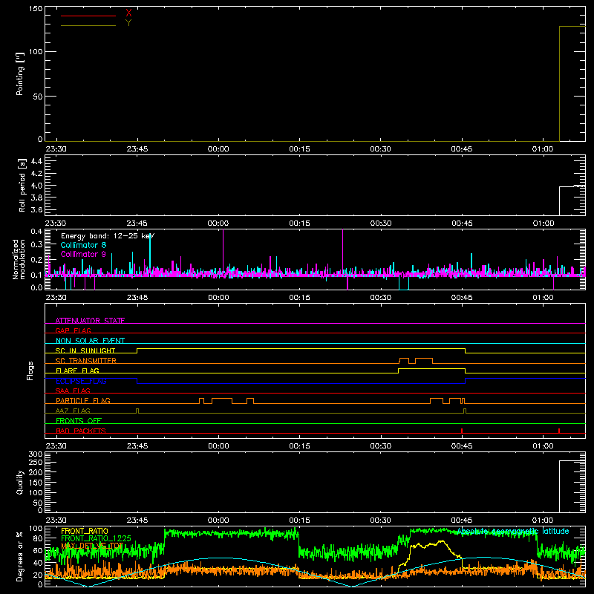The width and height of the screenshot is (594, 594).
Task: Click the 'Flags' vertical axis title
Action: (30, 371)
